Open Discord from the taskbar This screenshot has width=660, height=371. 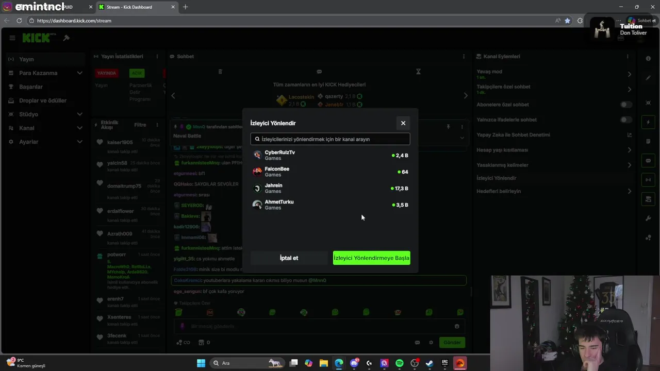pos(354,363)
